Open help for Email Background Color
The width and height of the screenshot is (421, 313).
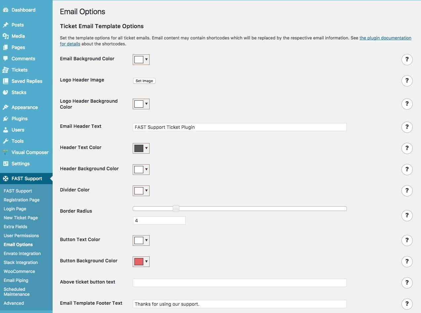tap(407, 60)
